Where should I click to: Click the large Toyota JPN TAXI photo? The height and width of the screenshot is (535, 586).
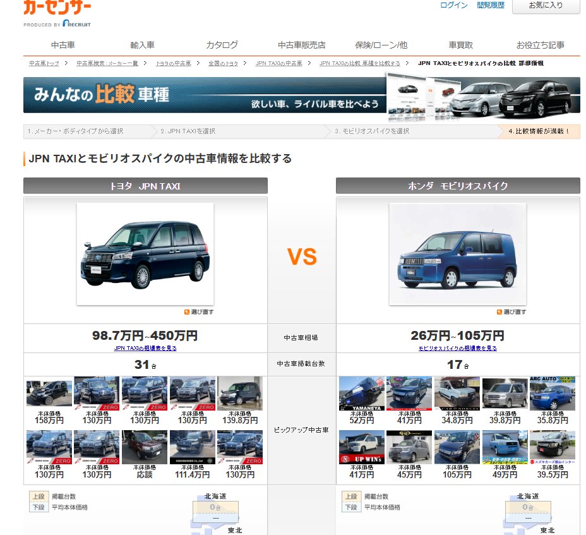145,254
